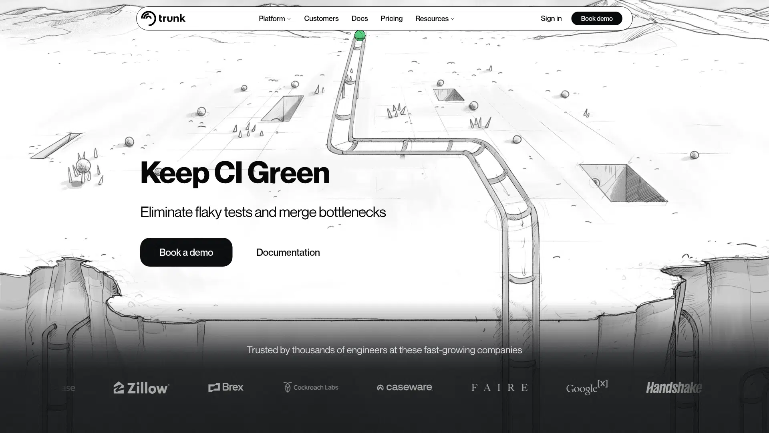Click the FAIRE logo
This screenshot has width=769, height=433.
coord(499,388)
